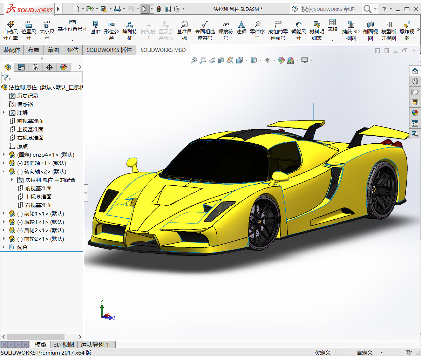Select the Exploded View tool (爆炸视图)
The image size is (421, 356).
(407, 30)
